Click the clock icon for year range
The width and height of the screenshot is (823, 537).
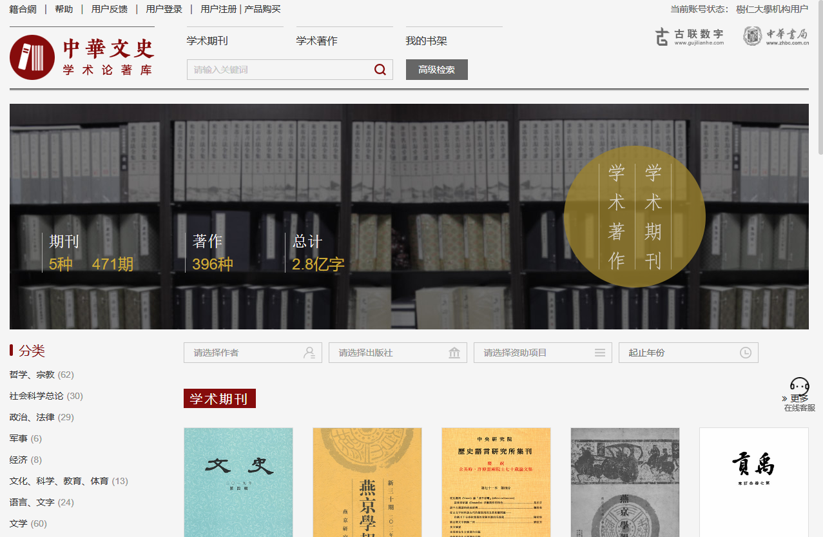click(746, 353)
